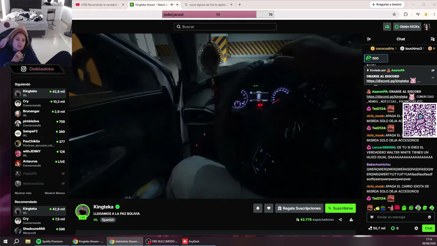
Task: Open Brunenger channel in the sidebar
Action: coord(40,113)
